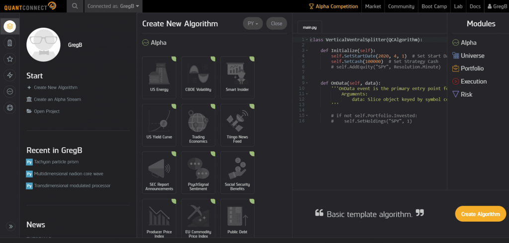Select the SEC Report Announcements tile

(159, 173)
